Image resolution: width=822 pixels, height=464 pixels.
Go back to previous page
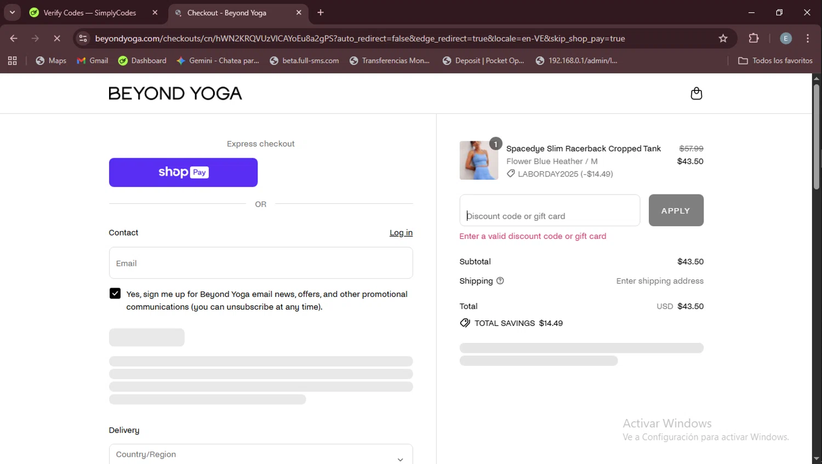(14, 38)
